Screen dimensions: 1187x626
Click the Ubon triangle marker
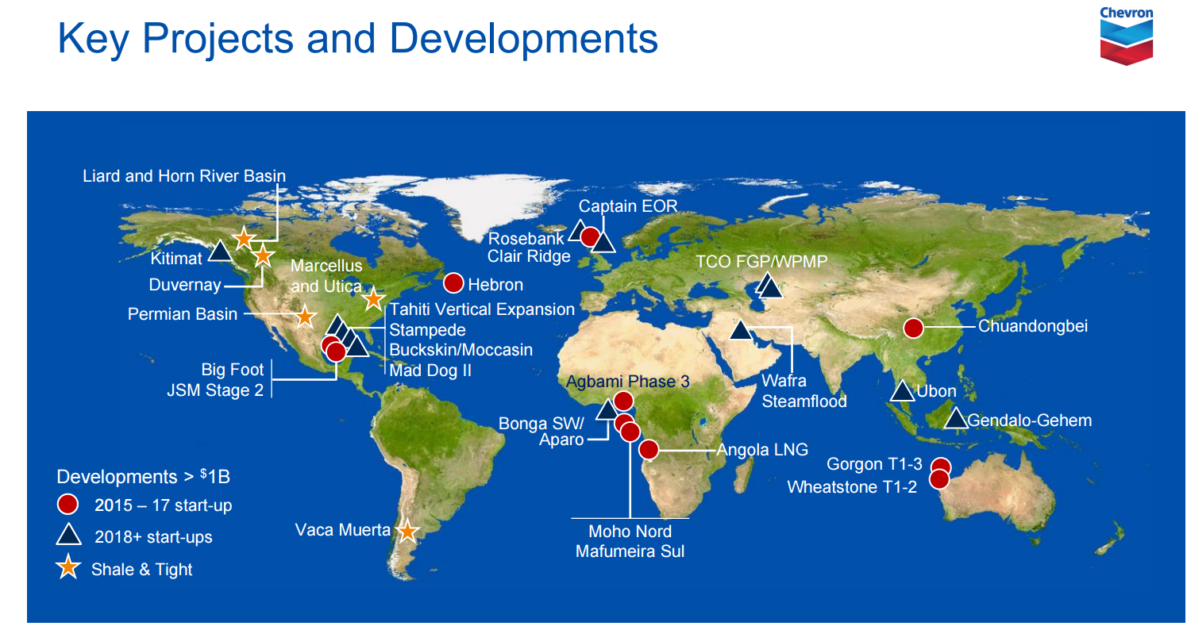coord(902,391)
